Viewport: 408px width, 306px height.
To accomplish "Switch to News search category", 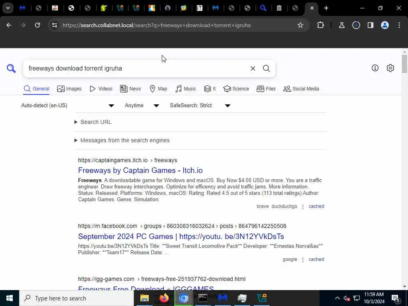I will [x=130, y=89].
